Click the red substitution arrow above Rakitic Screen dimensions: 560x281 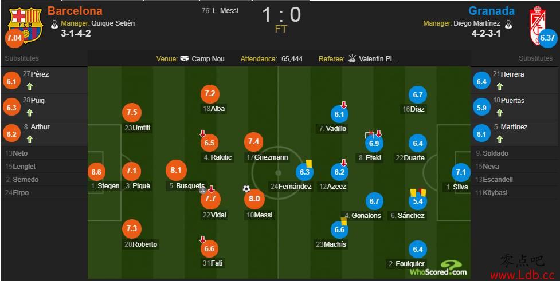202,134
